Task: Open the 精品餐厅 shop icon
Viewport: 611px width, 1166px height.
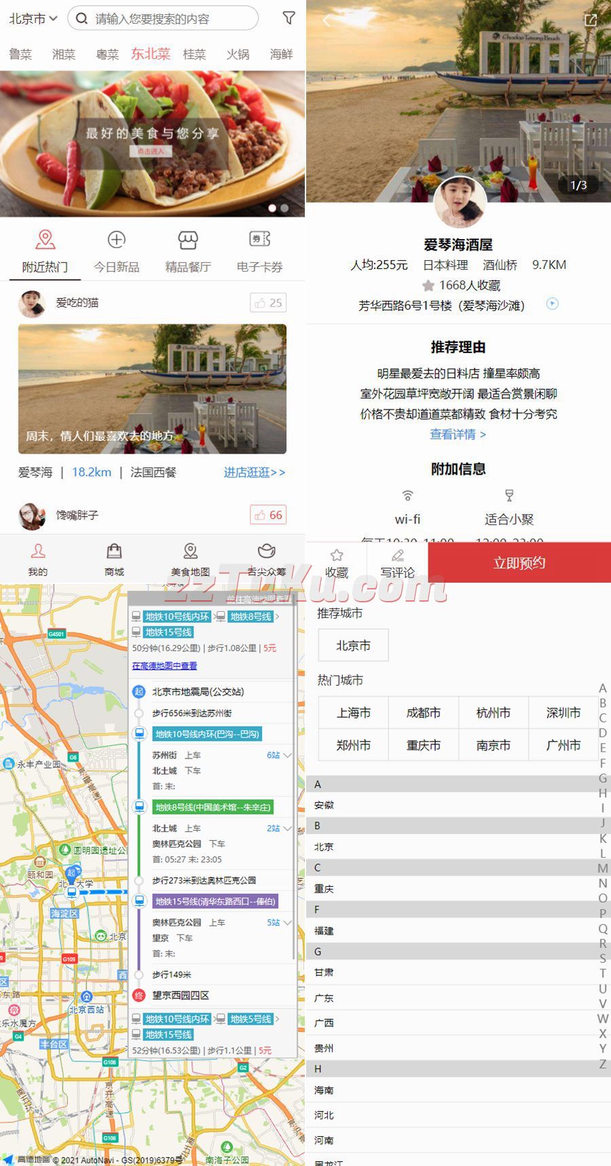Action: pos(188,240)
